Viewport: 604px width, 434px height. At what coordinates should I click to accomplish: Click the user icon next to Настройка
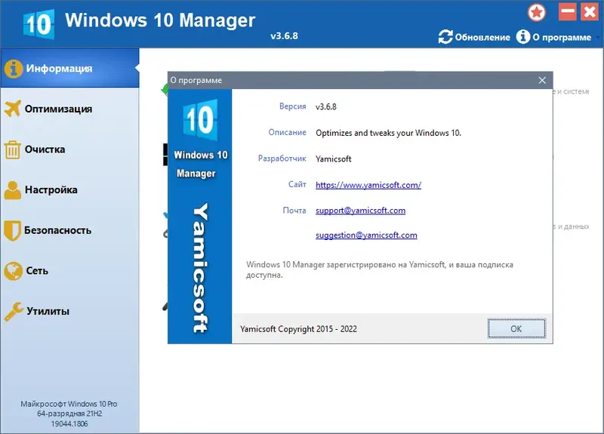coord(13,190)
